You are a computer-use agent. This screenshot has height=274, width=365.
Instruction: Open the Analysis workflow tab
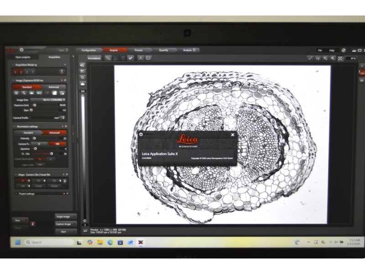(189, 50)
